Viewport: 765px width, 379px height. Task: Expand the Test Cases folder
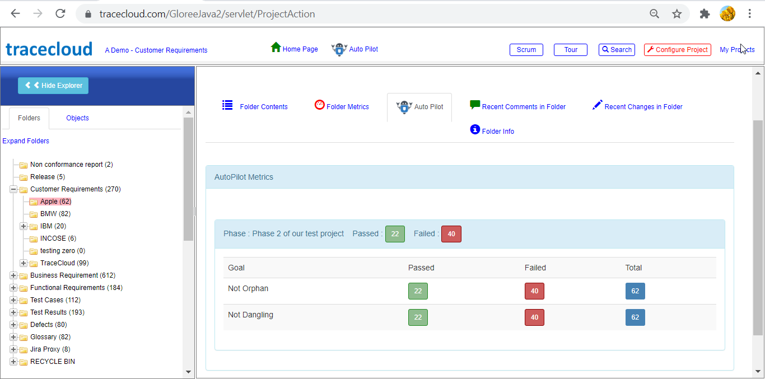coord(13,300)
